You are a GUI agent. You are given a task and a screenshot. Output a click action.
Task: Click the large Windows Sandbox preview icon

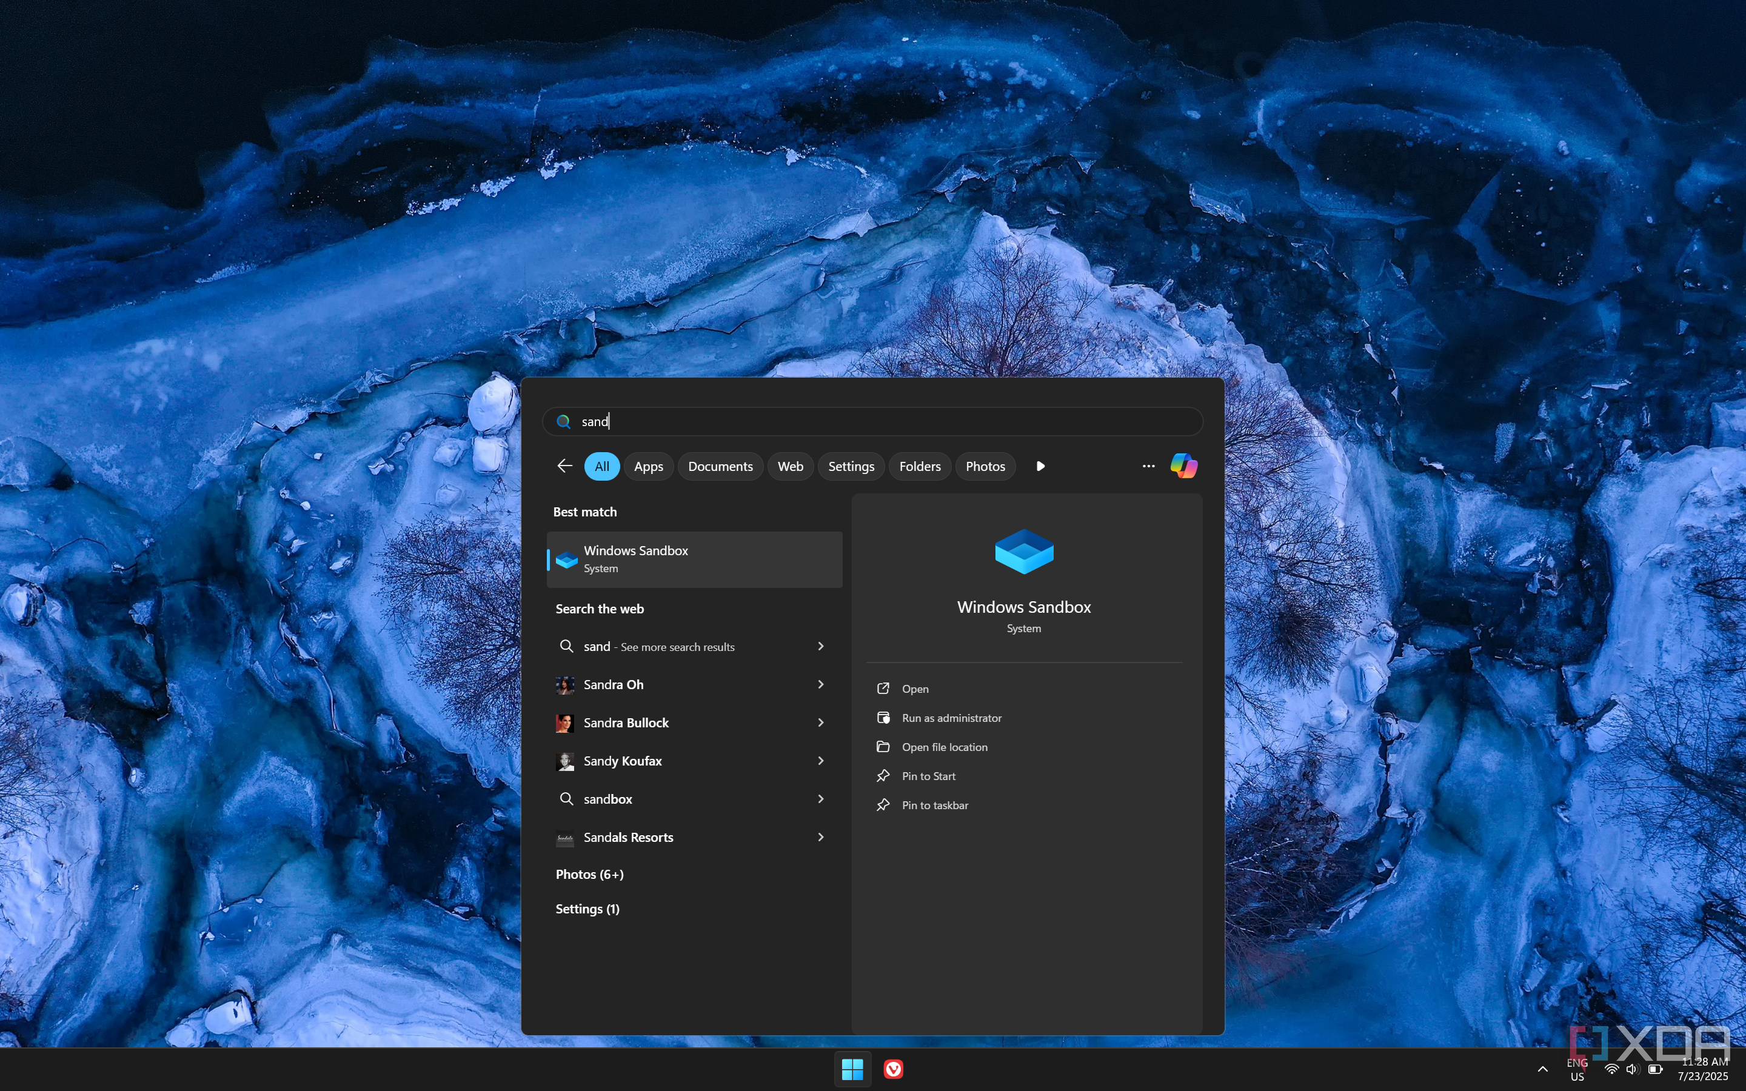[x=1024, y=552]
